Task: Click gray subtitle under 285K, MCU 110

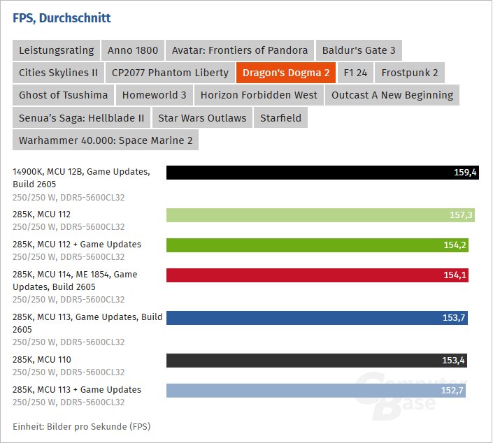Action: [69, 372]
